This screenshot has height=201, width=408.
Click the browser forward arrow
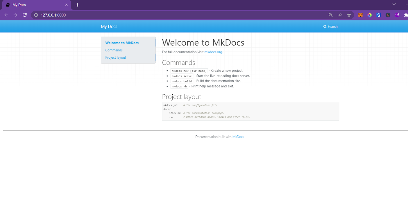click(16, 15)
